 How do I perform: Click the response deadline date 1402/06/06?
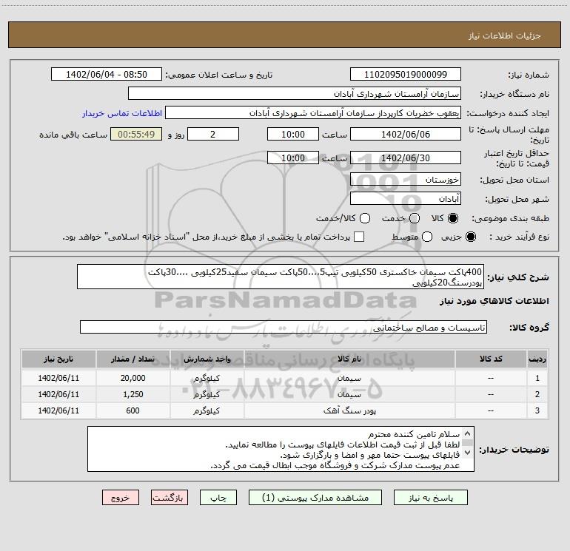click(406, 135)
